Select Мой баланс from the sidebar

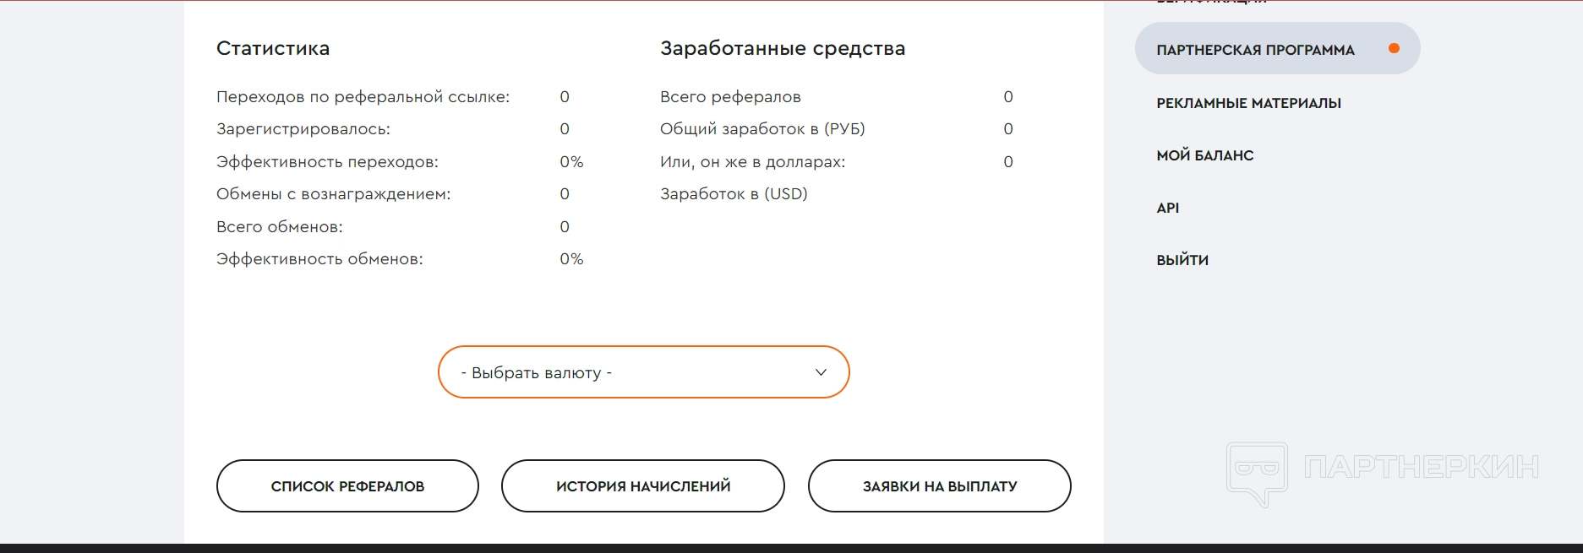pos(1204,155)
